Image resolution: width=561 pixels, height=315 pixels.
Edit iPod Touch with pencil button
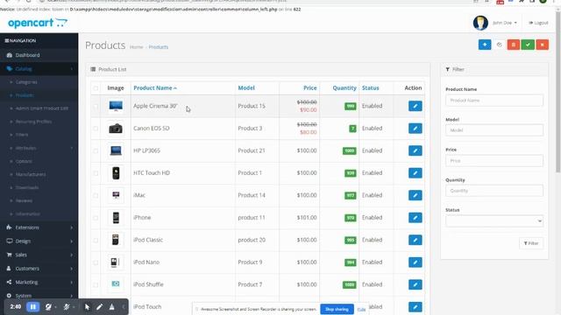[415, 307]
